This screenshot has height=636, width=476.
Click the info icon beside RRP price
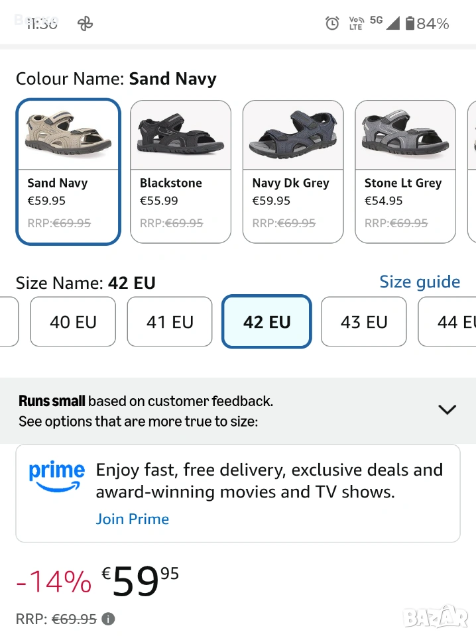pyautogui.click(x=109, y=619)
